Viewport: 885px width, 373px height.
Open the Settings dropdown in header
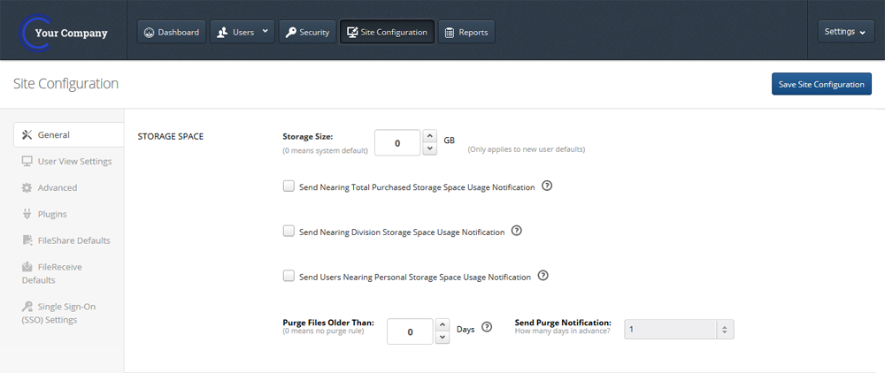pos(845,32)
